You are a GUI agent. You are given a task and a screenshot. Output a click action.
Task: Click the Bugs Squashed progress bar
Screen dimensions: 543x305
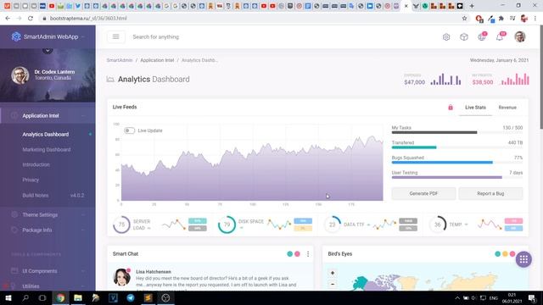(x=457, y=163)
